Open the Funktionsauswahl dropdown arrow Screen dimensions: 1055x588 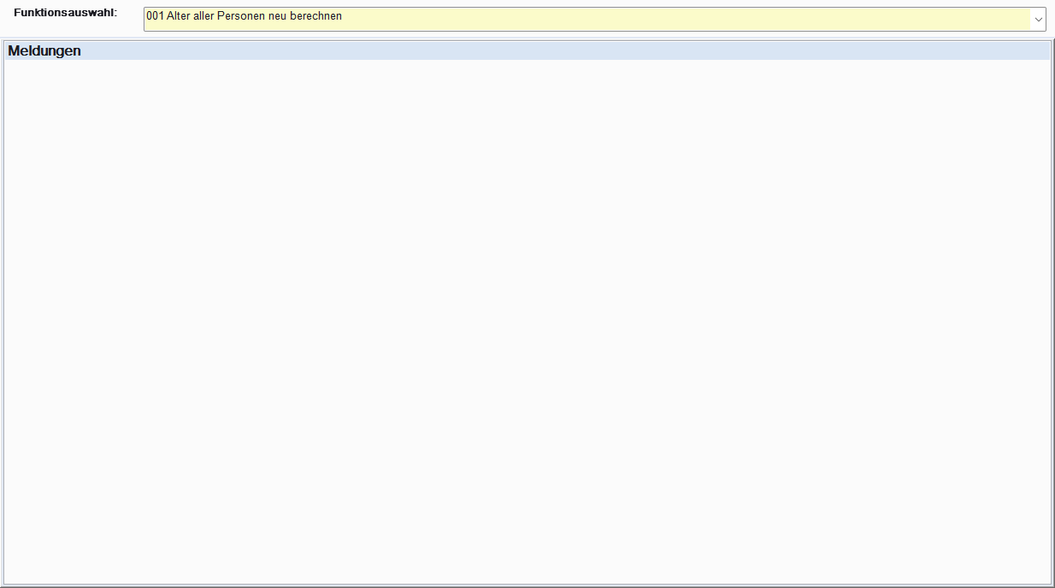click(1038, 19)
